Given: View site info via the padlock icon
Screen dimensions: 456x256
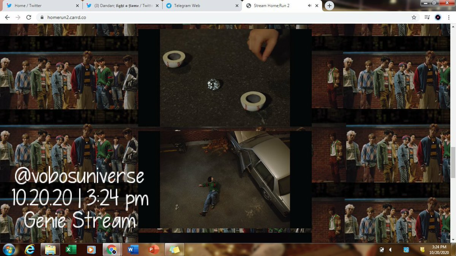Looking at the screenshot, I should 42,17.
